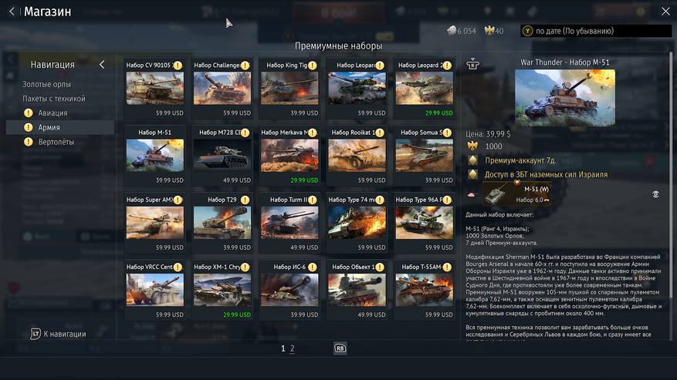Select the Авиация category
This screenshot has width=677, height=380.
pyautogui.click(x=60, y=113)
